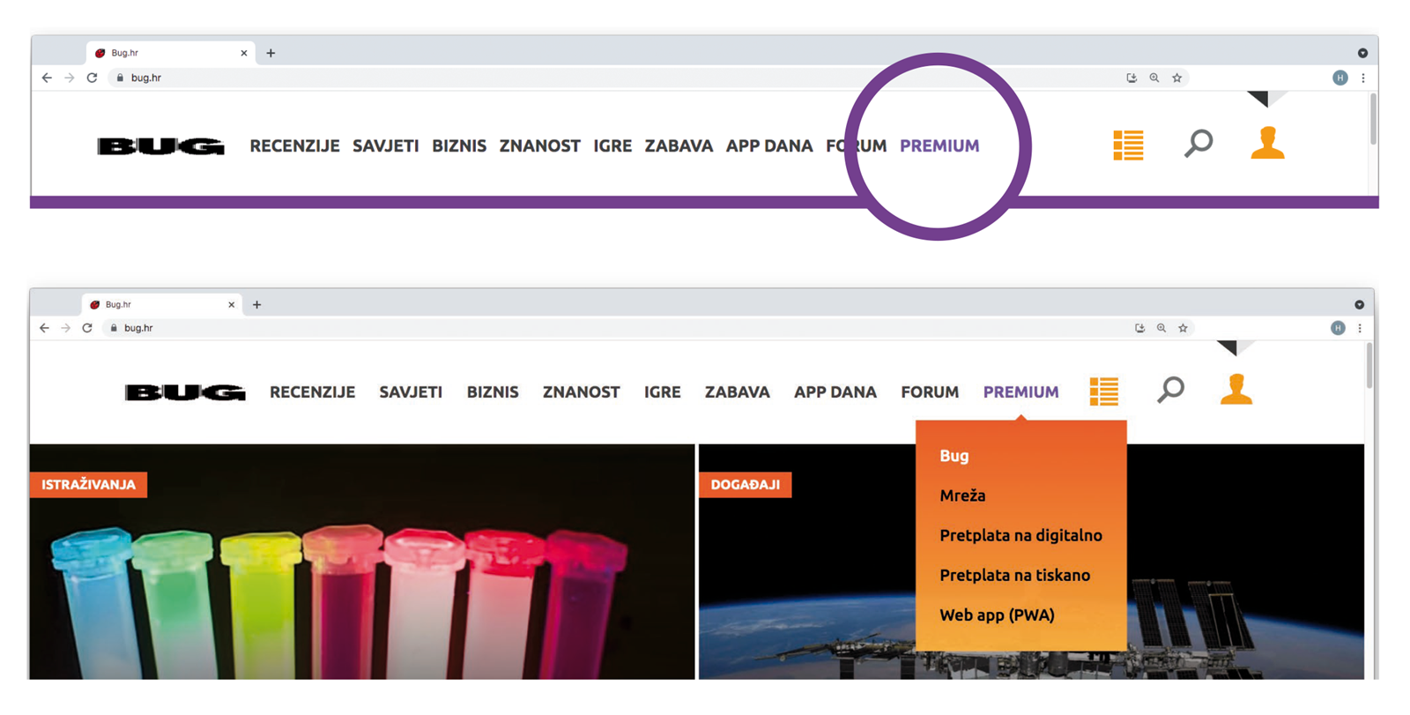Open the three-dot Chrome menu in the upper browser
This screenshot has height=715, width=1410.
click(1363, 78)
